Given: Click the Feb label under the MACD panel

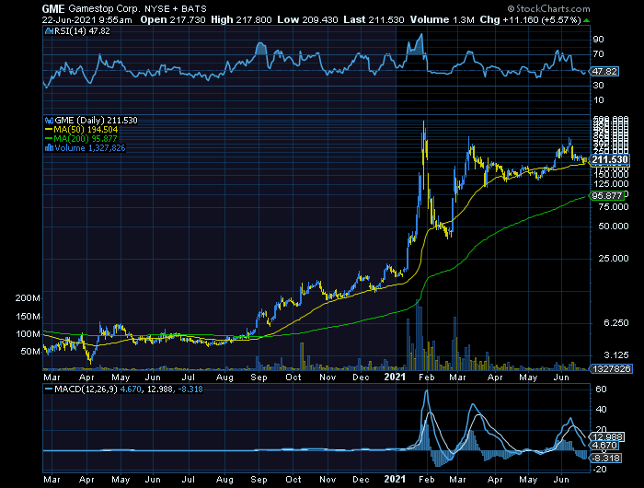Looking at the screenshot, I should (x=427, y=480).
